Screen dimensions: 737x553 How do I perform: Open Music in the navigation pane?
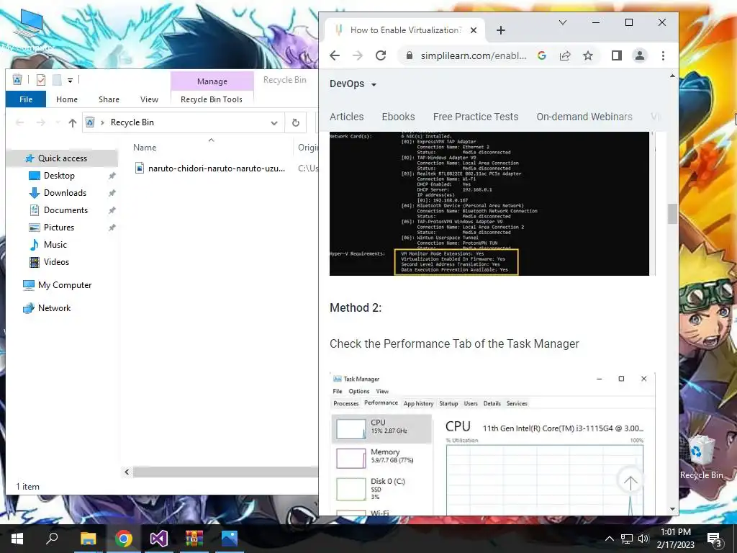click(55, 245)
